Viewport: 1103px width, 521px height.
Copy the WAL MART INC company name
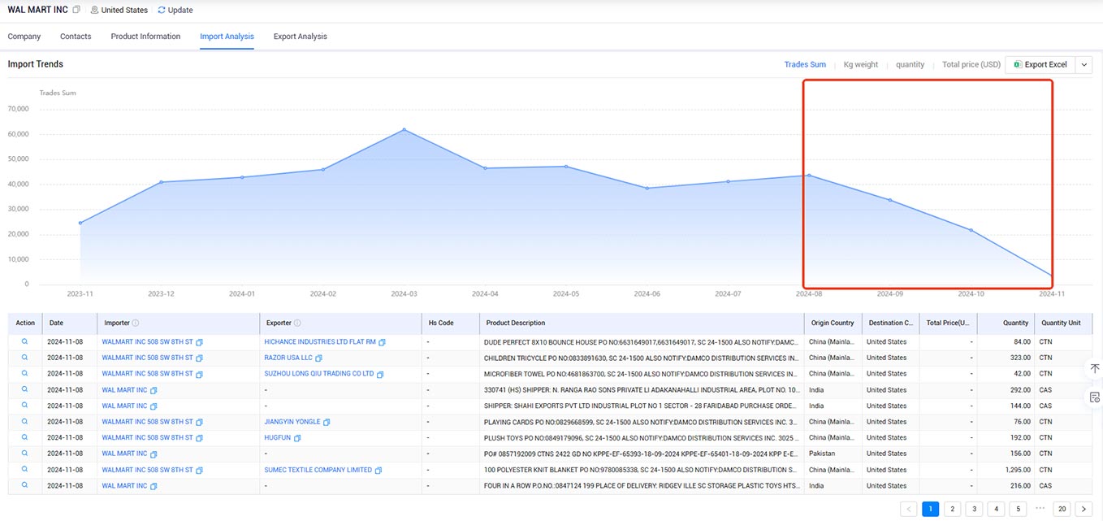pyautogui.click(x=76, y=10)
